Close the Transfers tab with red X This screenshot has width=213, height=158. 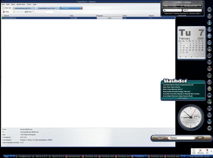(81, 8)
